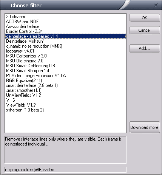Viewport: 162px width, 175px height.
Task: Select deinterlace - area based v1.4
Action: [x=65, y=36]
